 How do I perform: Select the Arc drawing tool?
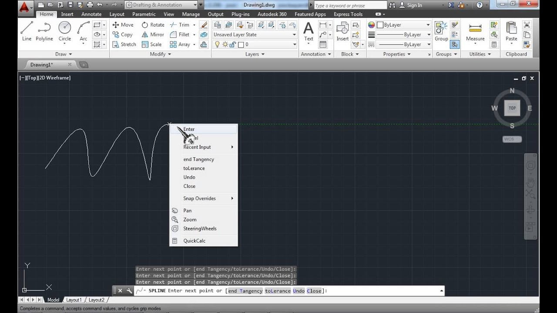[x=83, y=30]
